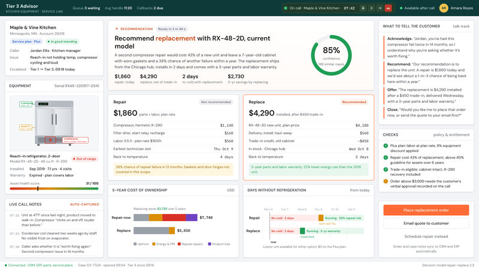Put the call on hold
This screenshot has width=479, height=269.
coord(371,8)
